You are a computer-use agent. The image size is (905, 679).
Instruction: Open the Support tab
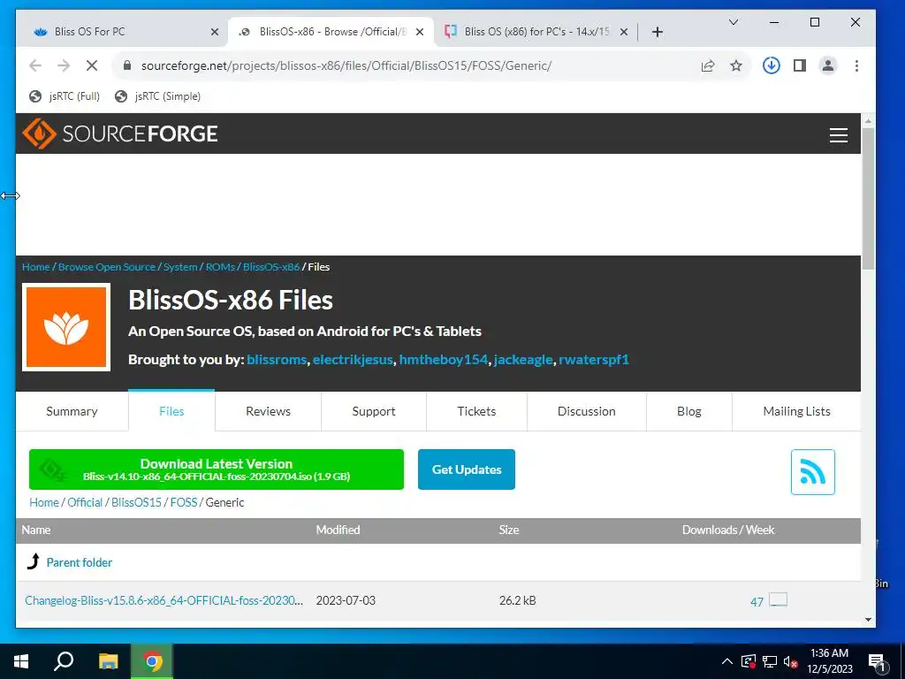click(x=374, y=411)
